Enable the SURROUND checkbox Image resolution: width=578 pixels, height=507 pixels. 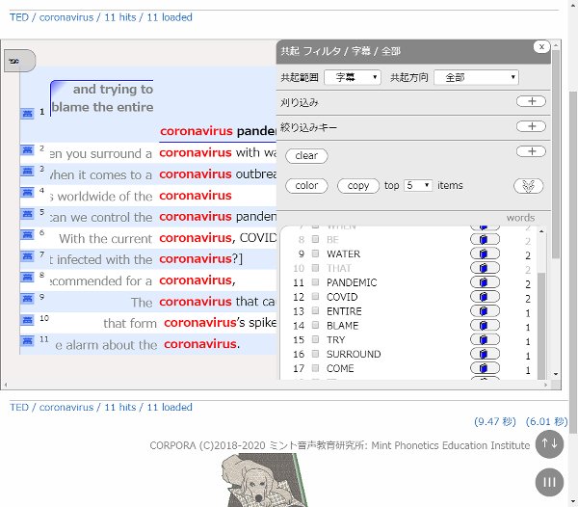click(315, 354)
